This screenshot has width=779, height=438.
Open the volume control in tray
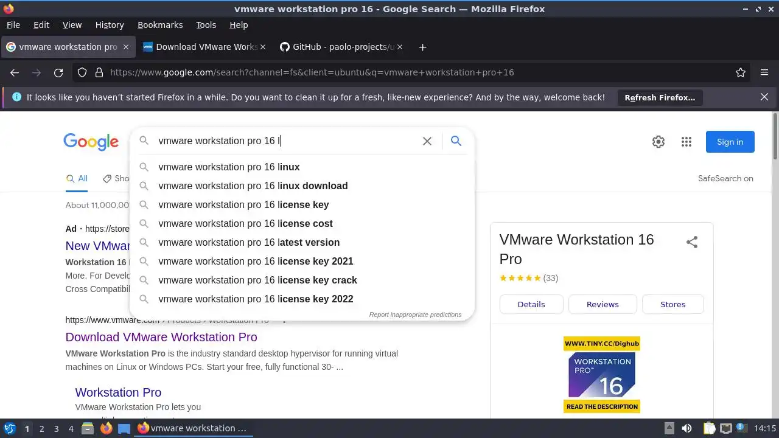pyautogui.click(x=686, y=428)
